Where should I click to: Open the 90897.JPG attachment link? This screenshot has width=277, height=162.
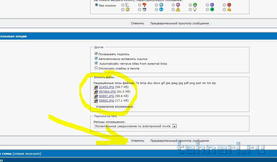(106, 96)
